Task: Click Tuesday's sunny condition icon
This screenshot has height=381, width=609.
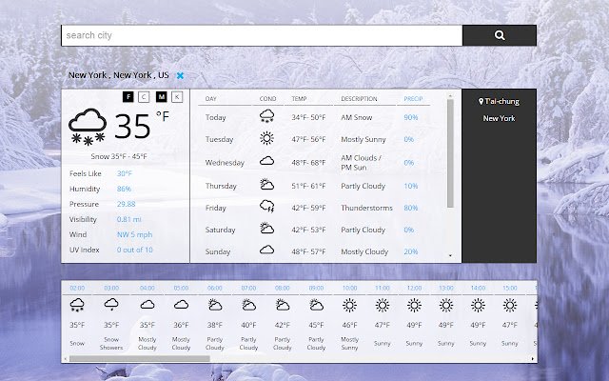Action: point(266,138)
